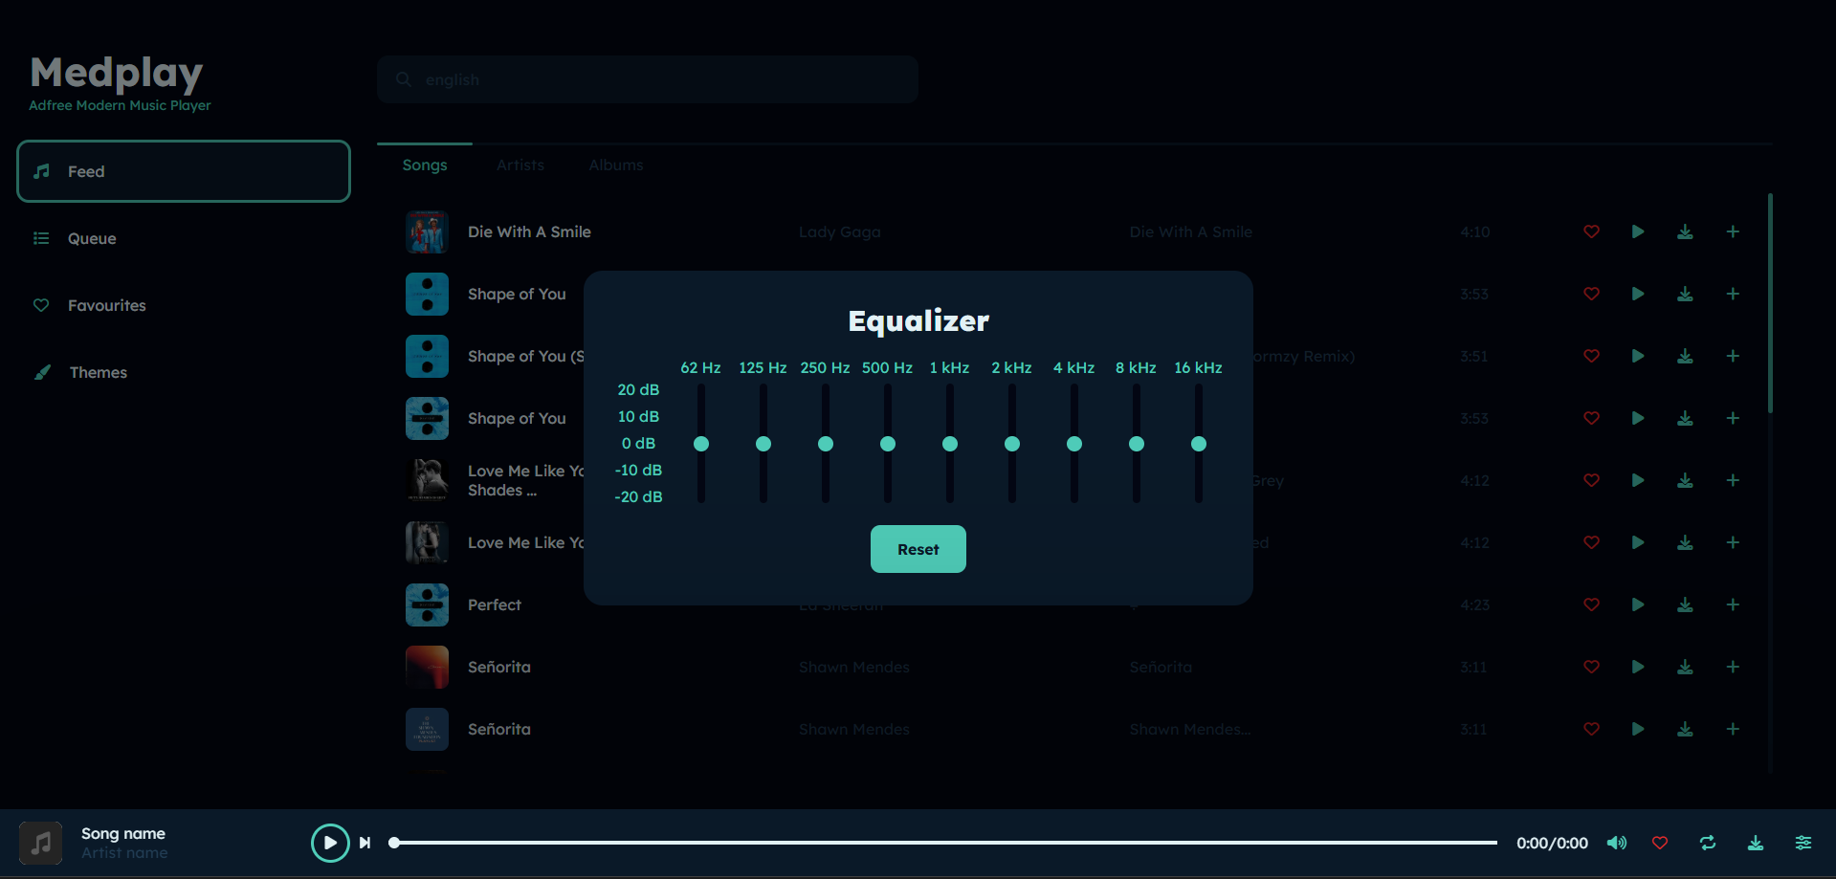The width and height of the screenshot is (1836, 879).
Task: Click the download icon in the player bar
Action: click(x=1755, y=843)
